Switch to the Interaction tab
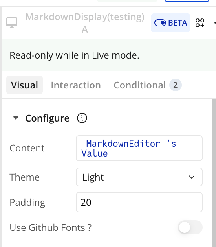 (x=76, y=85)
